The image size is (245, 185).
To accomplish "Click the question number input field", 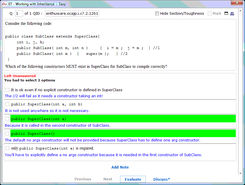I will coord(19,14).
